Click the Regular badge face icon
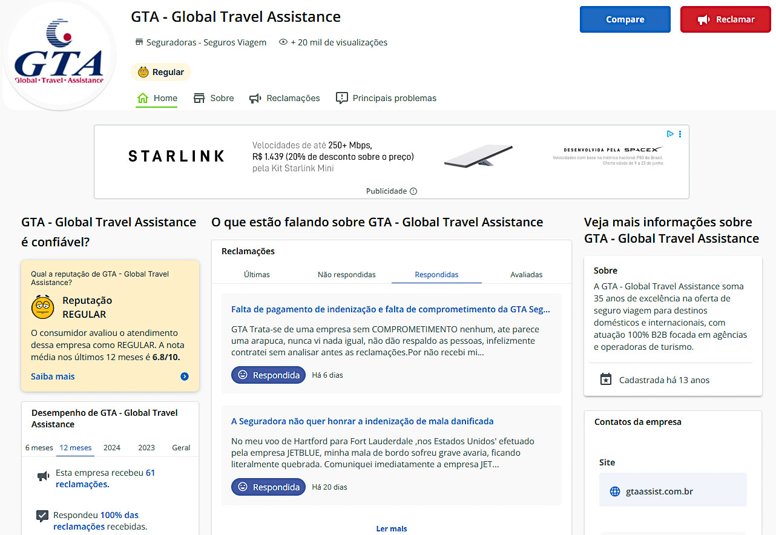 coord(143,72)
